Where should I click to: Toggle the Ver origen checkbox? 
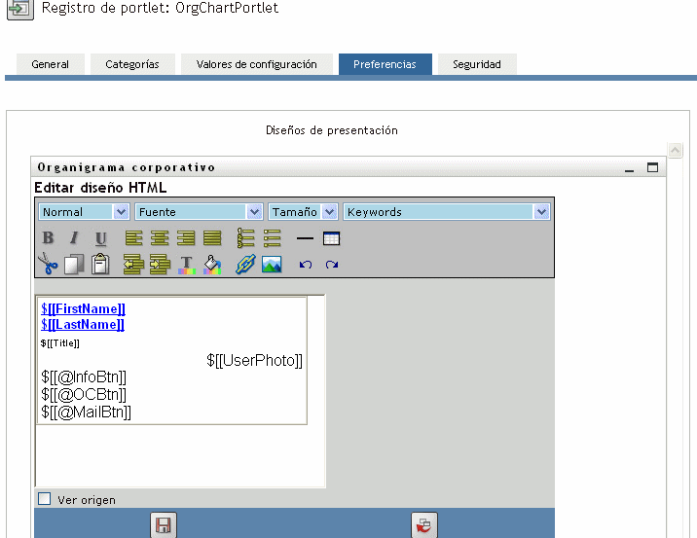45,499
